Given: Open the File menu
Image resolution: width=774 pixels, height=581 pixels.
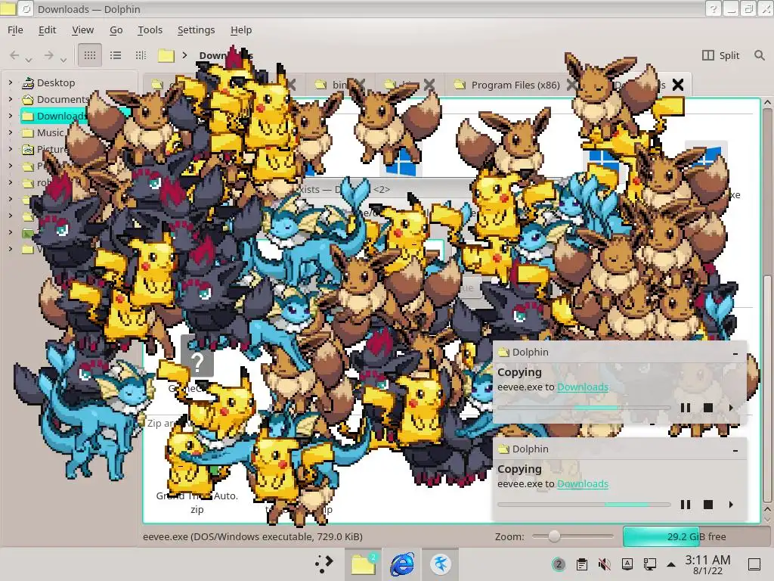Looking at the screenshot, I should click(x=15, y=30).
